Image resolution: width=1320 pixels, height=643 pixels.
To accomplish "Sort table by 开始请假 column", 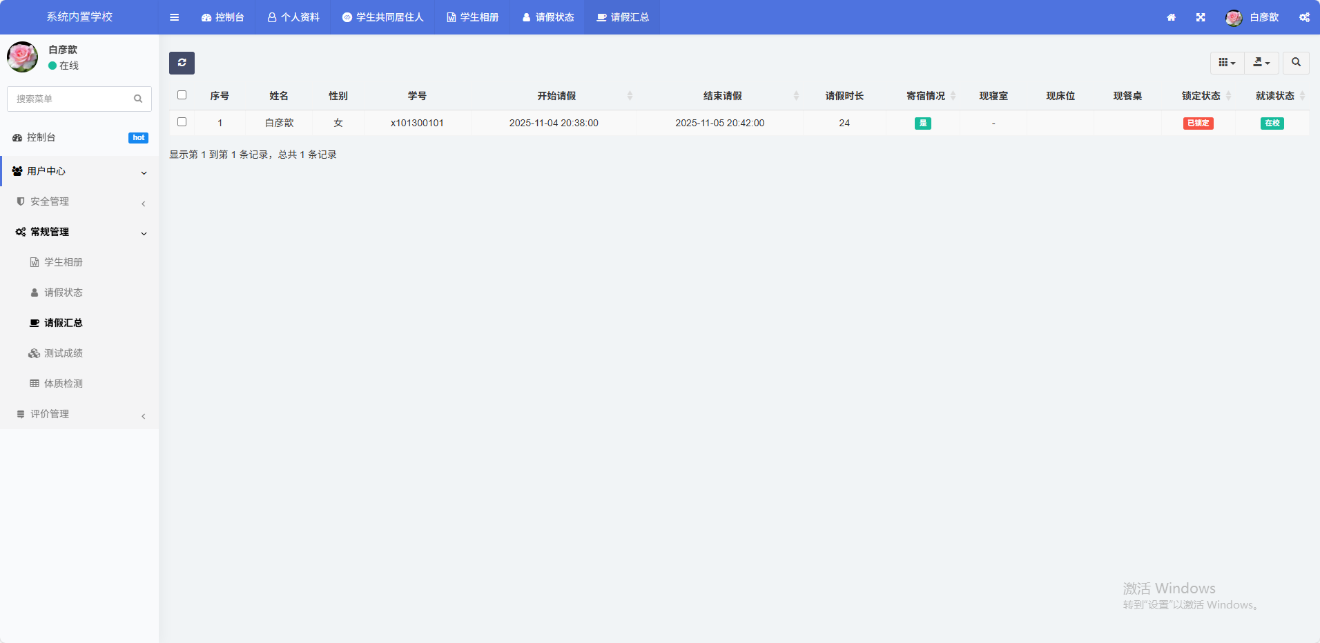I will [556, 96].
